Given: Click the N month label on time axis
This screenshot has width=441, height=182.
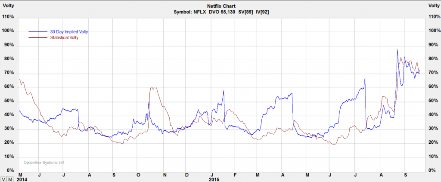Looking at the screenshot, I should point(165,175).
